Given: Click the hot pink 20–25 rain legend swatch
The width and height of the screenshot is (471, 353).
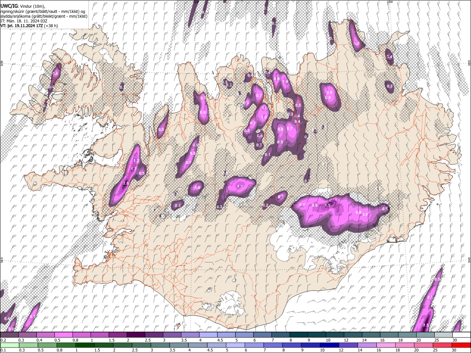Looking at the screenshot, I should click(424, 345).
